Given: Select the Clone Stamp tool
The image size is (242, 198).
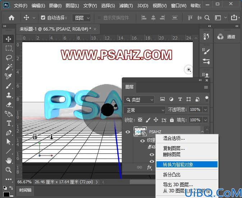Looking at the screenshot, I should (x=9, y=95).
